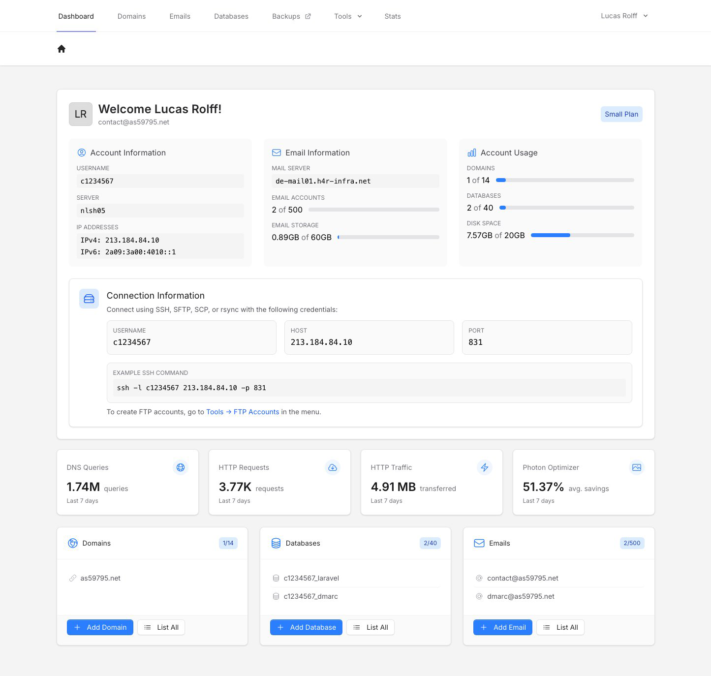The width and height of the screenshot is (711, 676).
Task: Open the Backups external link tab
Action: tap(291, 16)
